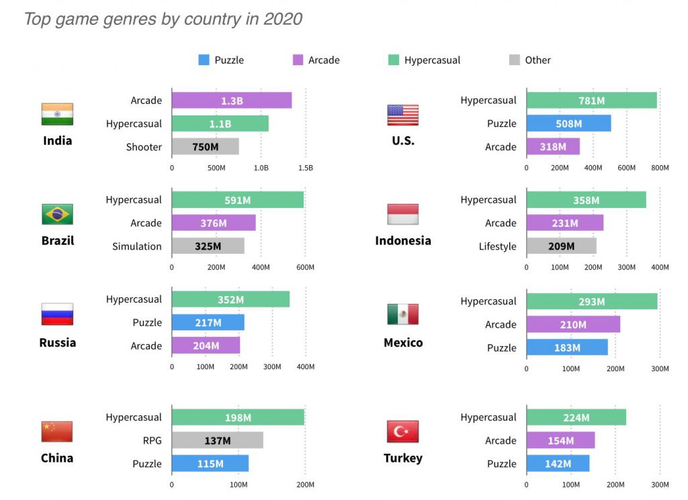Click India's 1.3B Arcade bar
The height and width of the screenshot is (500, 688).
click(232, 101)
